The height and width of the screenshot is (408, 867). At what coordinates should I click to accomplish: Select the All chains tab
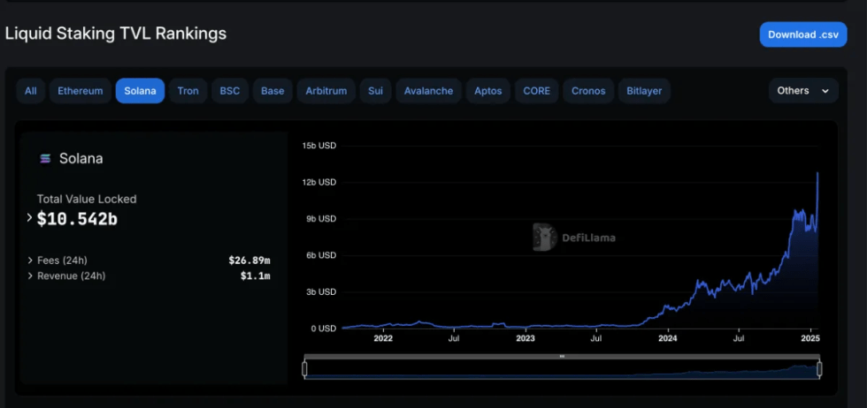pos(31,91)
